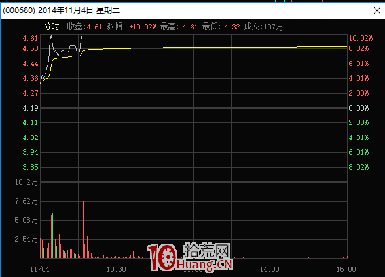Viewport: 385px width, 277px height.
Task: Click the 14:00 time axis label
Action: coord(270,269)
